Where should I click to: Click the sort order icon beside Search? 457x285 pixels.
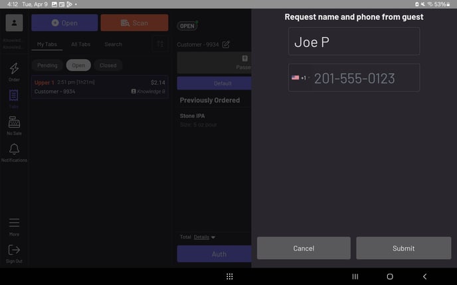pyautogui.click(x=159, y=44)
